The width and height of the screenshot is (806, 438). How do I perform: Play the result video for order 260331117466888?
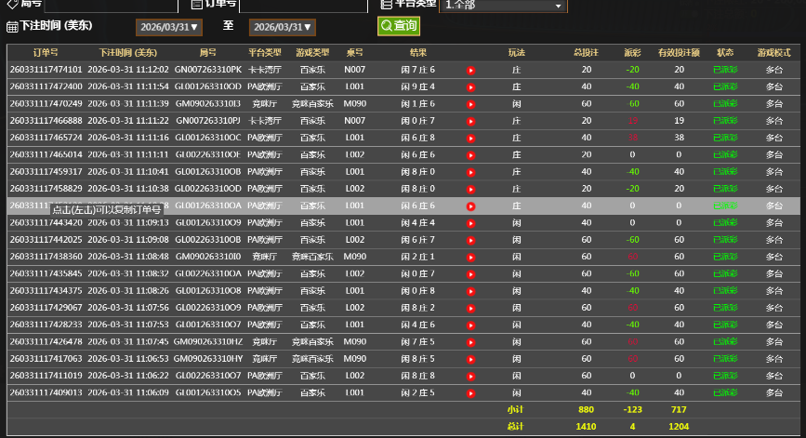[x=470, y=121]
